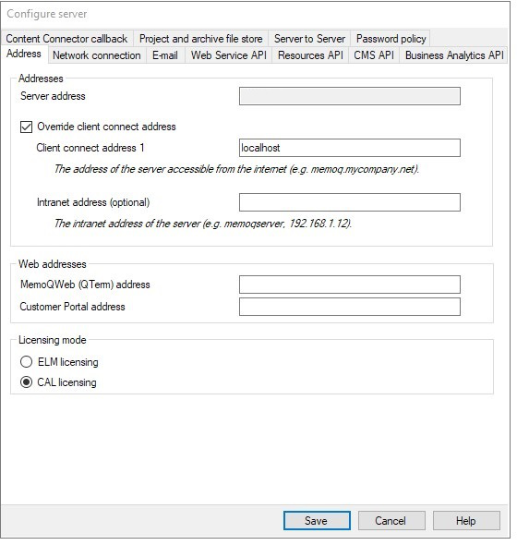Select ELM licensing radio button

pyautogui.click(x=27, y=362)
